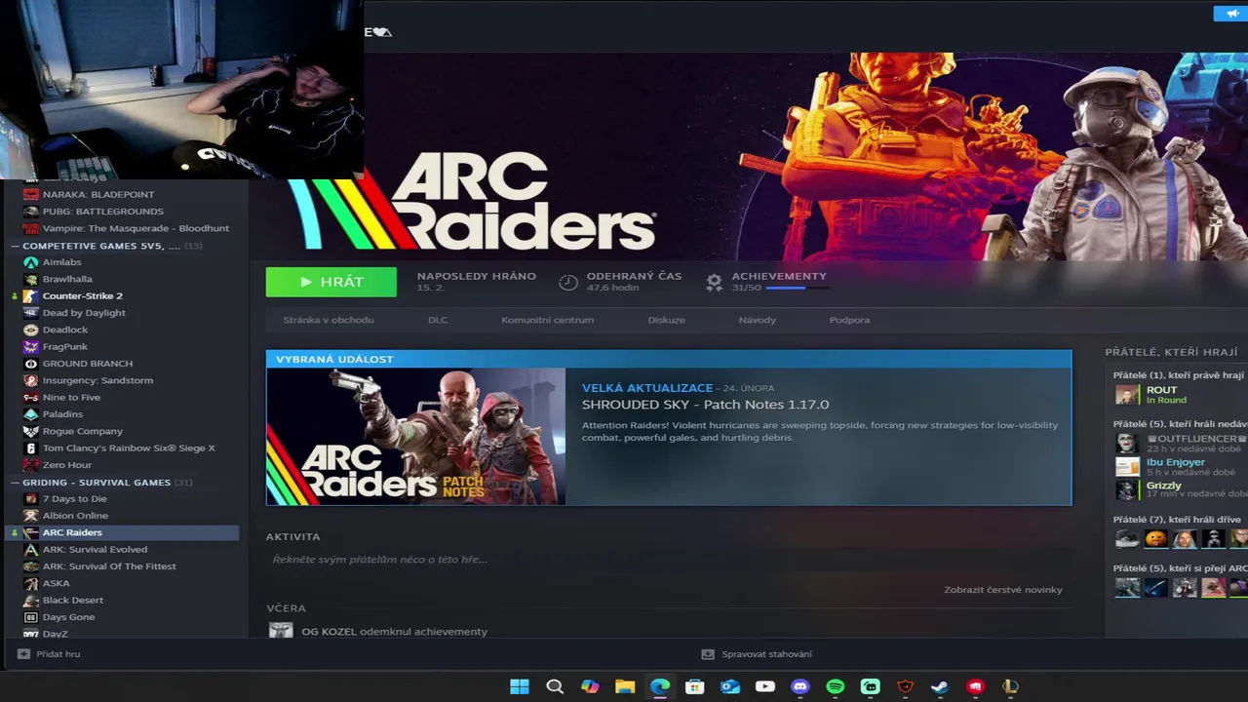
Task: Click the FragPunk game icon
Action: pos(31,346)
